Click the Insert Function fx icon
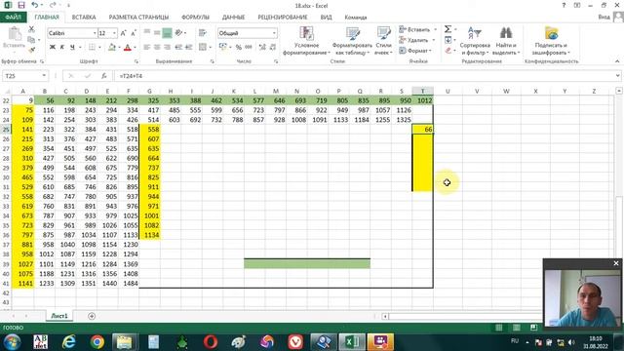Viewport: 624px width, 351px height. tap(104, 76)
